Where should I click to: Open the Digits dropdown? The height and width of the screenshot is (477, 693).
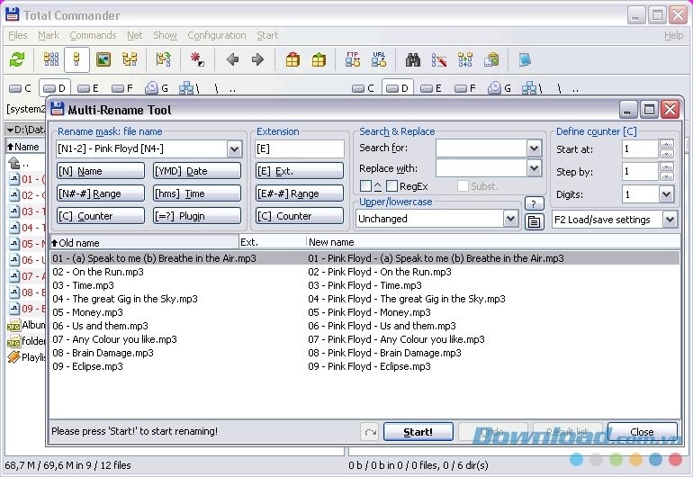click(x=666, y=194)
